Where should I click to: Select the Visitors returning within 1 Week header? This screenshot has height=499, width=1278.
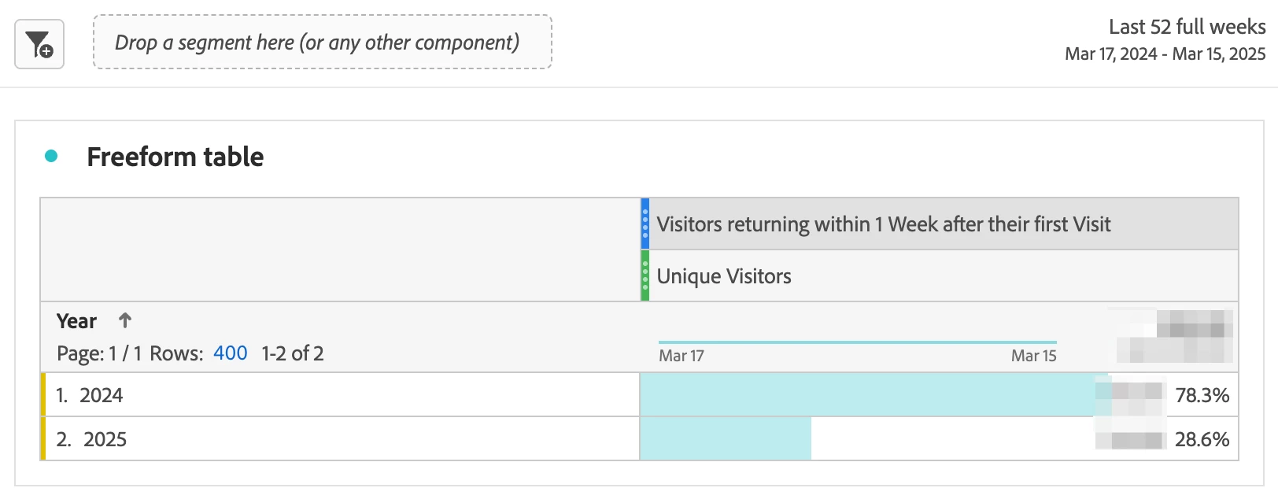tap(883, 224)
